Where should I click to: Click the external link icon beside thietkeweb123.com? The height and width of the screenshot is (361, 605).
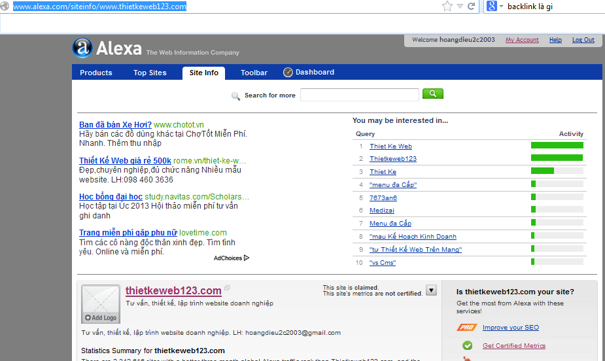228,288
